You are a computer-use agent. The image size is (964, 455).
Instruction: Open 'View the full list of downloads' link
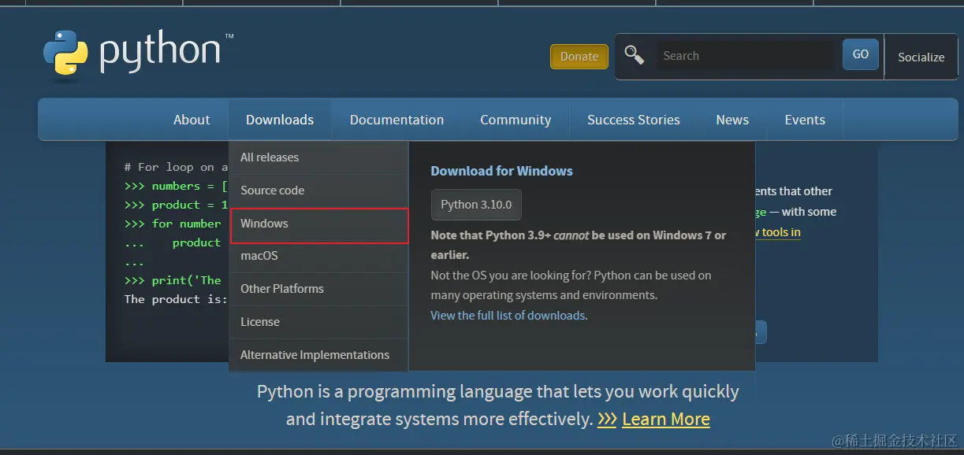tap(509, 316)
